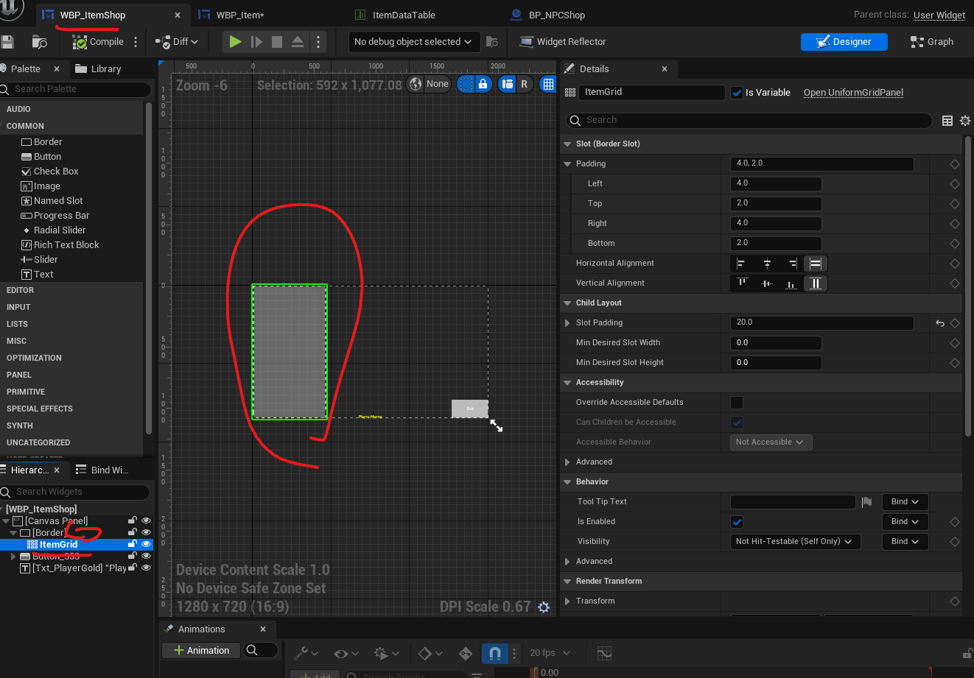
Task: Open UniformGridPanel documentation link
Action: tap(853, 93)
